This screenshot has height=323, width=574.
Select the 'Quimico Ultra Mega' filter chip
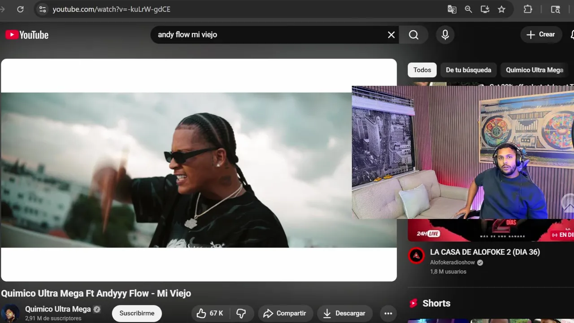coord(535,70)
